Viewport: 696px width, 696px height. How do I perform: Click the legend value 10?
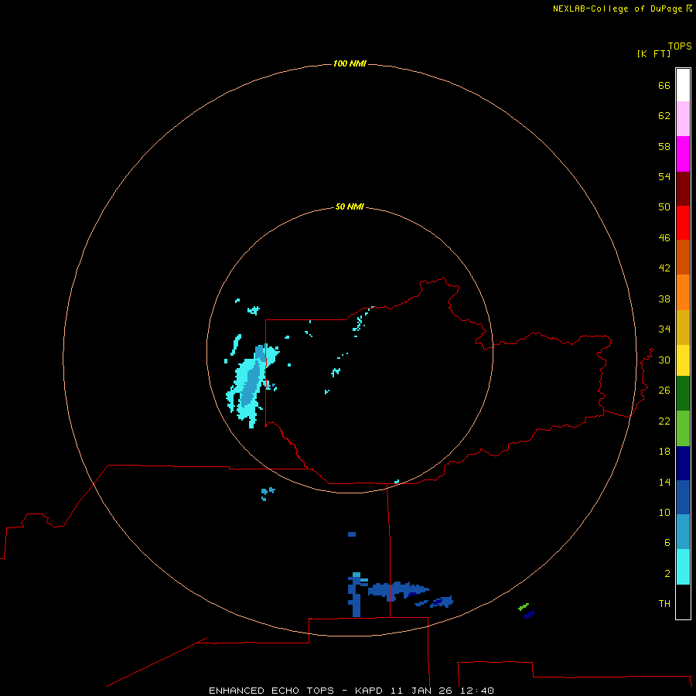coord(664,512)
